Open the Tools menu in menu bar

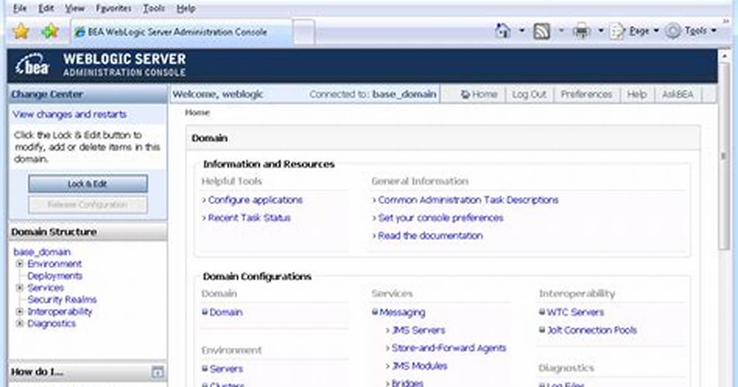154,8
